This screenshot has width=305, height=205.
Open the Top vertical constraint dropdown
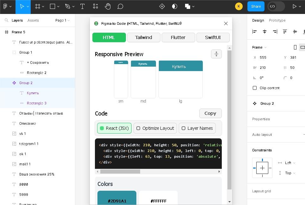tap(290, 173)
